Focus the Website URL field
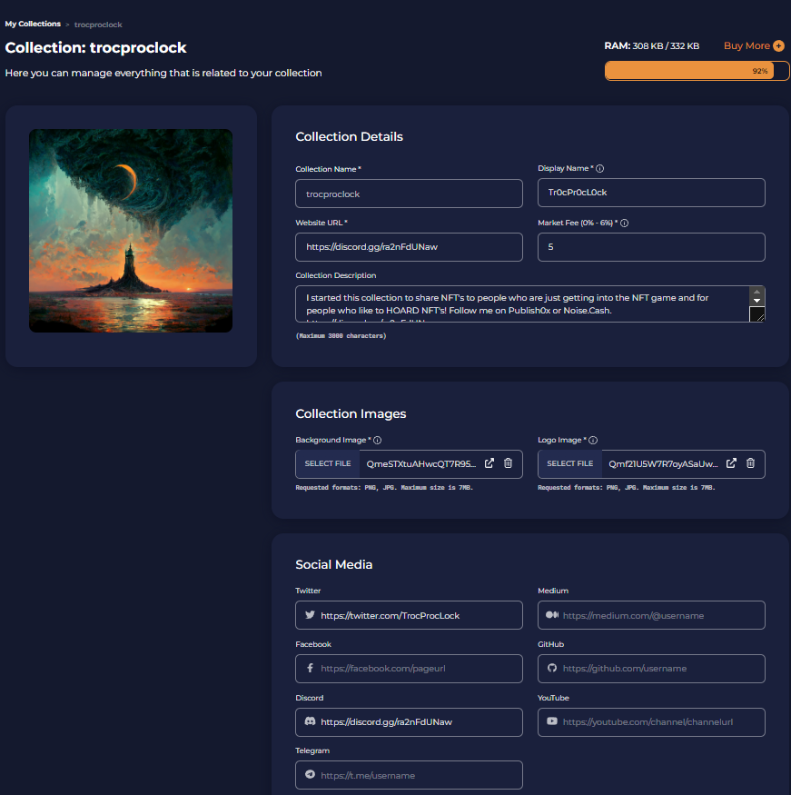The image size is (791, 795). pyautogui.click(x=409, y=247)
